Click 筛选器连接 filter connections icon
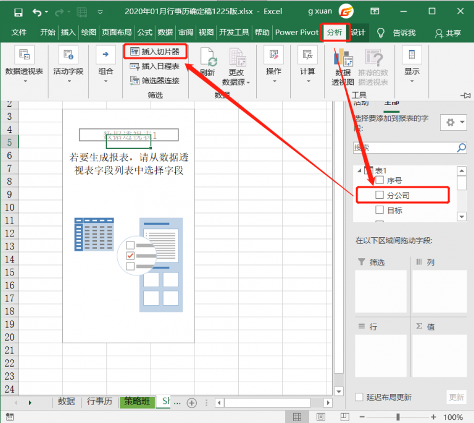Image resolution: width=474 pixels, height=423 pixels. tap(135, 80)
